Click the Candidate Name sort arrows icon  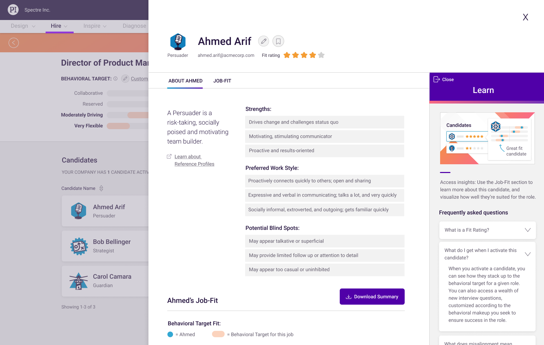[101, 188]
